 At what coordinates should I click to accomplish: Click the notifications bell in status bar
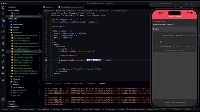197,109
